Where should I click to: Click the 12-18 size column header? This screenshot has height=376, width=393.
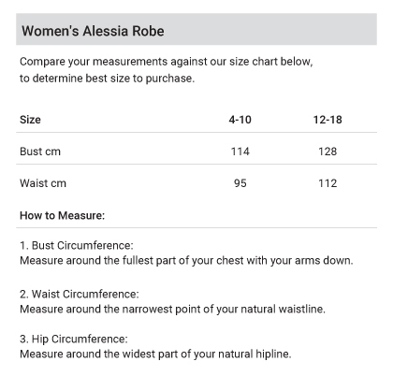tap(327, 120)
